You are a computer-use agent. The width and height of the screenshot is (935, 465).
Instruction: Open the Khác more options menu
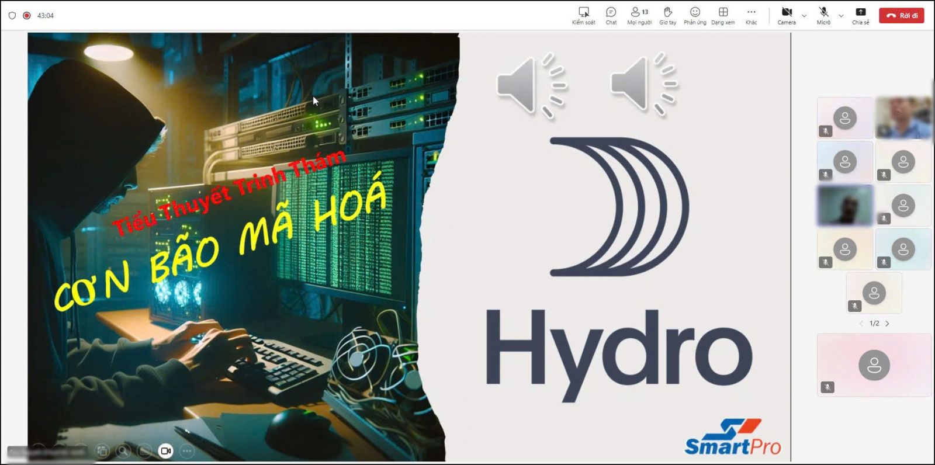[x=751, y=16]
